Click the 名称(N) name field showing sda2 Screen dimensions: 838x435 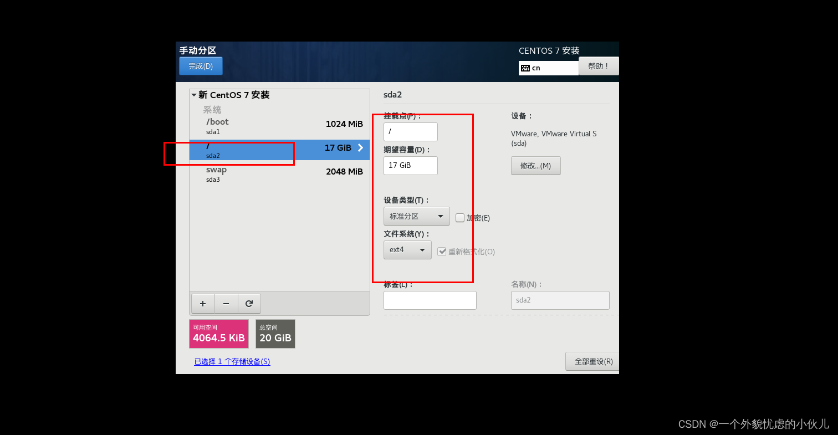pyautogui.click(x=560, y=300)
